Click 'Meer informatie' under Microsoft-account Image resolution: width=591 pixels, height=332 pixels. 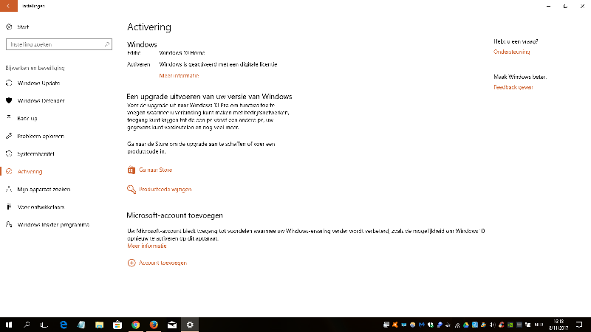coord(146,246)
